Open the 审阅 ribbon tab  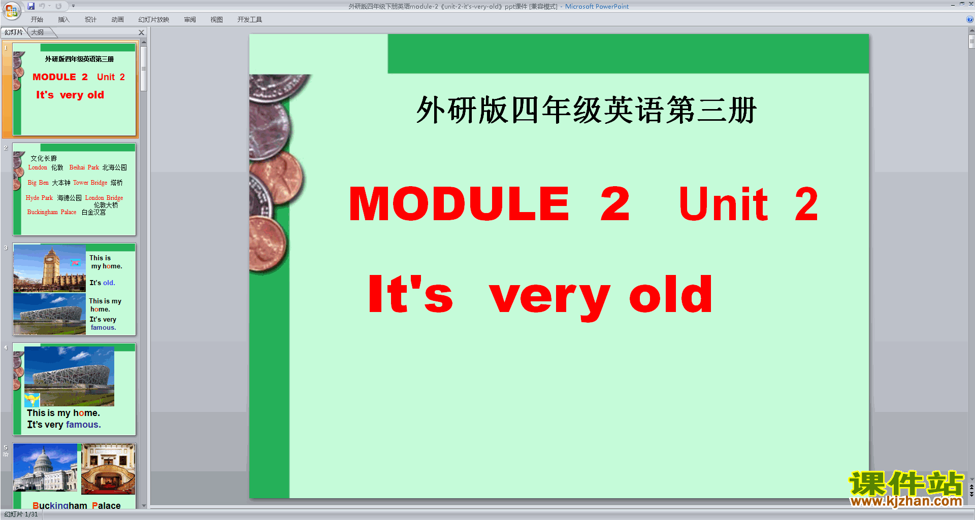coord(190,20)
